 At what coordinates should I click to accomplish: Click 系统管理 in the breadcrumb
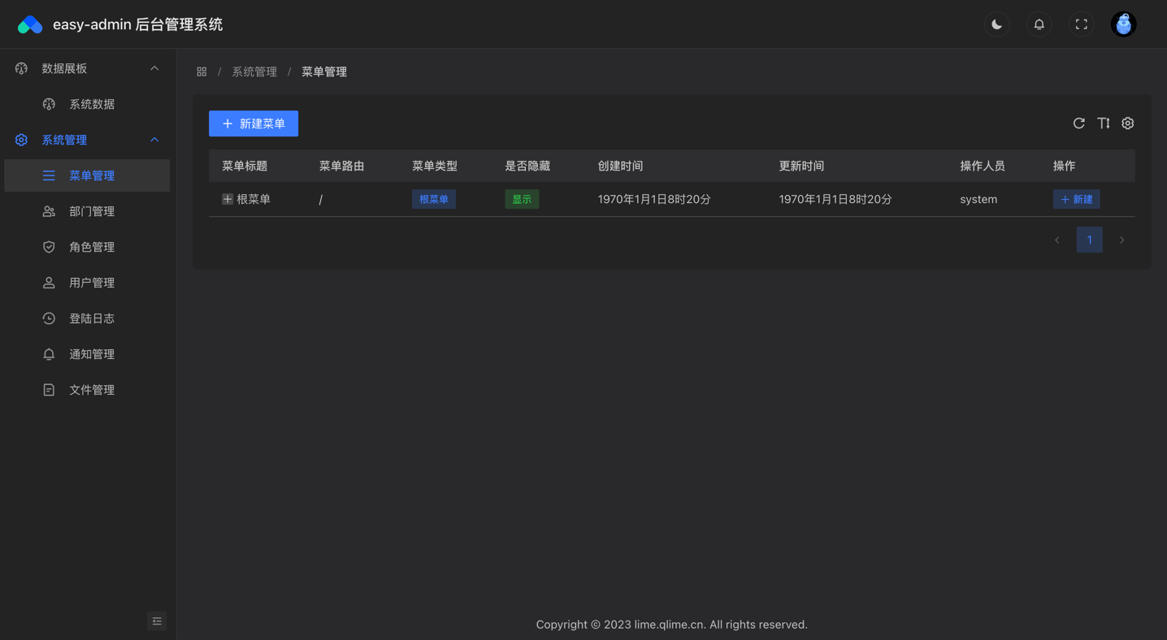254,71
